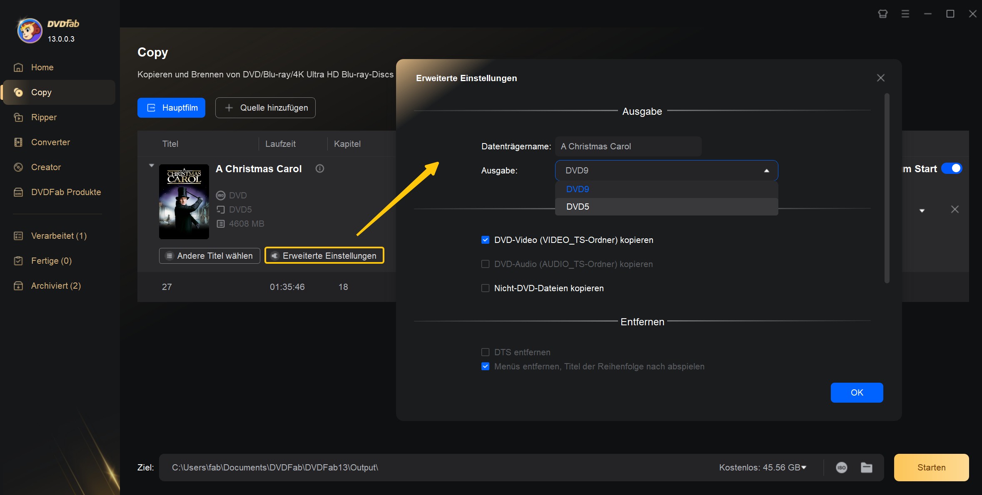Show Archiviert (2) task list
The image size is (982, 495).
[56, 286]
